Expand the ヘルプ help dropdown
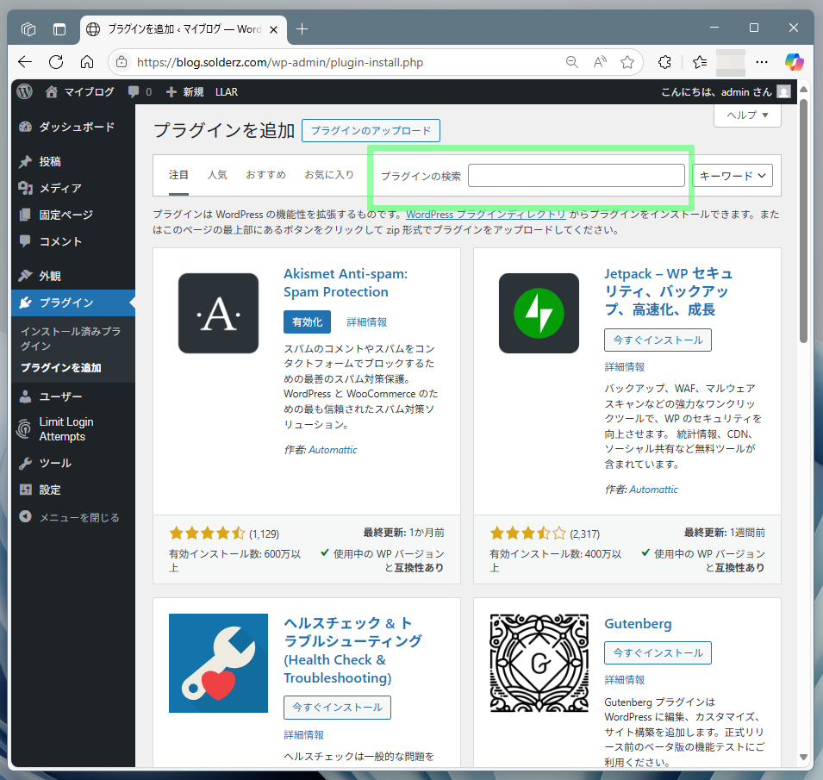This screenshot has height=780, width=823. [747, 115]
